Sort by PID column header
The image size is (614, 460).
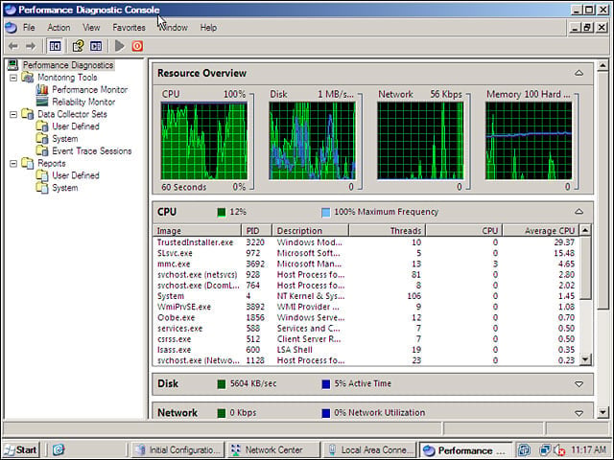pyautogui.click(x=256, y=230)
